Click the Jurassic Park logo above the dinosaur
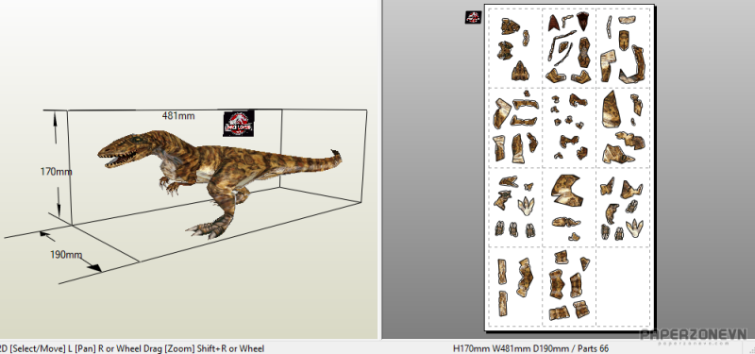Viewport: 755px width, 354px height. pos(239,123)
